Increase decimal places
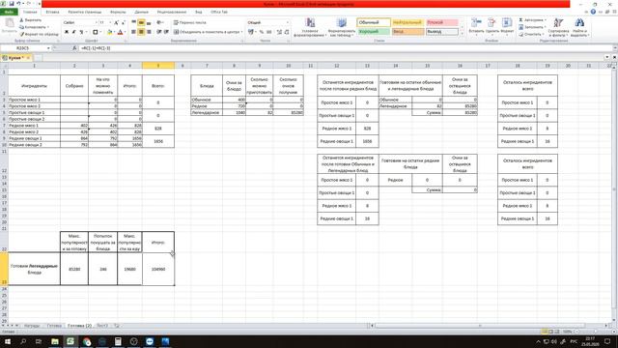This screenshot has width=618, height=348. coord(279,32)
